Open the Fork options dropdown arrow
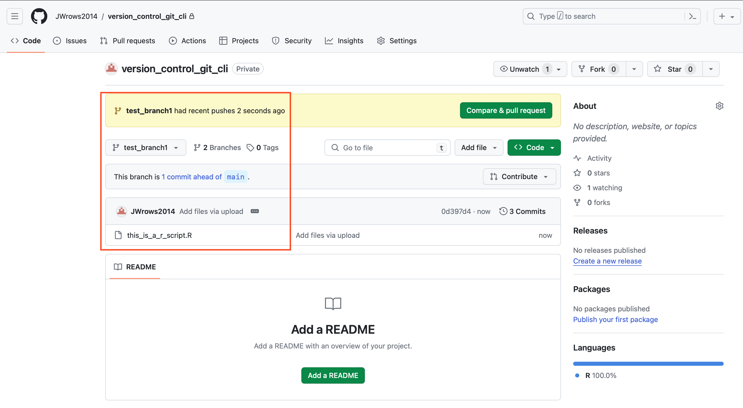The image size is (743, 408). pyautogui.click(x=634, y=69)
